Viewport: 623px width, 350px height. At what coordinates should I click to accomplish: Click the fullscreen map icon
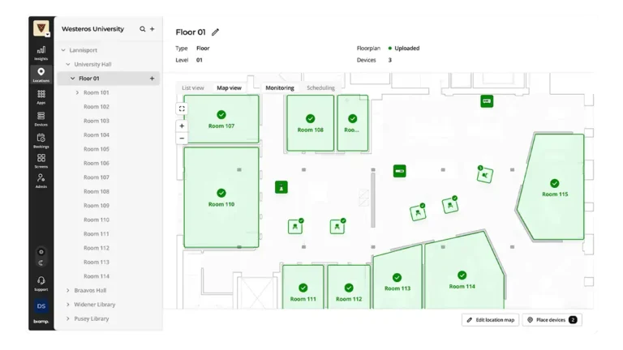[x=182, y=109]
